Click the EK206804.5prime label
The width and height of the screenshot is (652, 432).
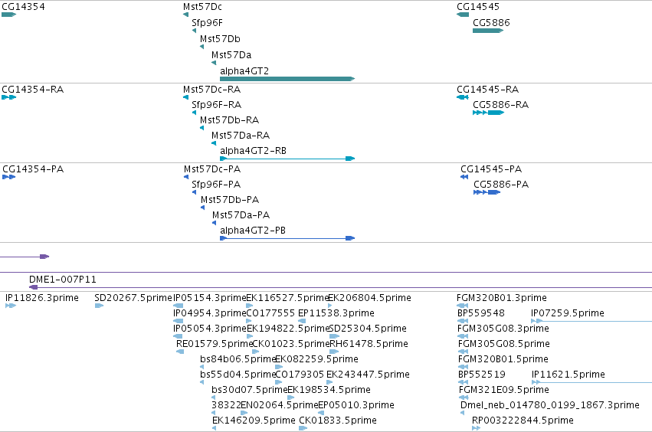point(369,298)
